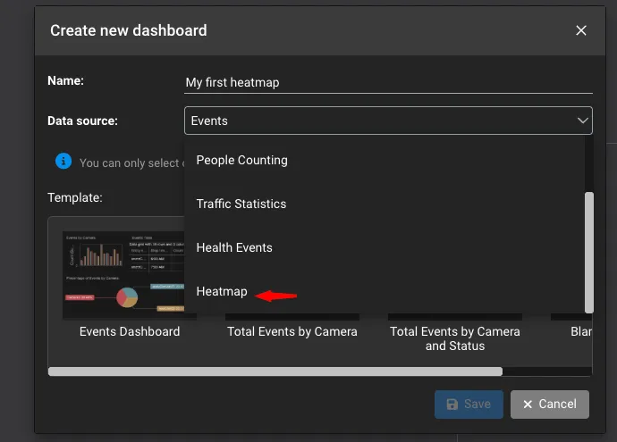Open the Data source dropdown
617x442 pixels.
(x=388, y=121)
